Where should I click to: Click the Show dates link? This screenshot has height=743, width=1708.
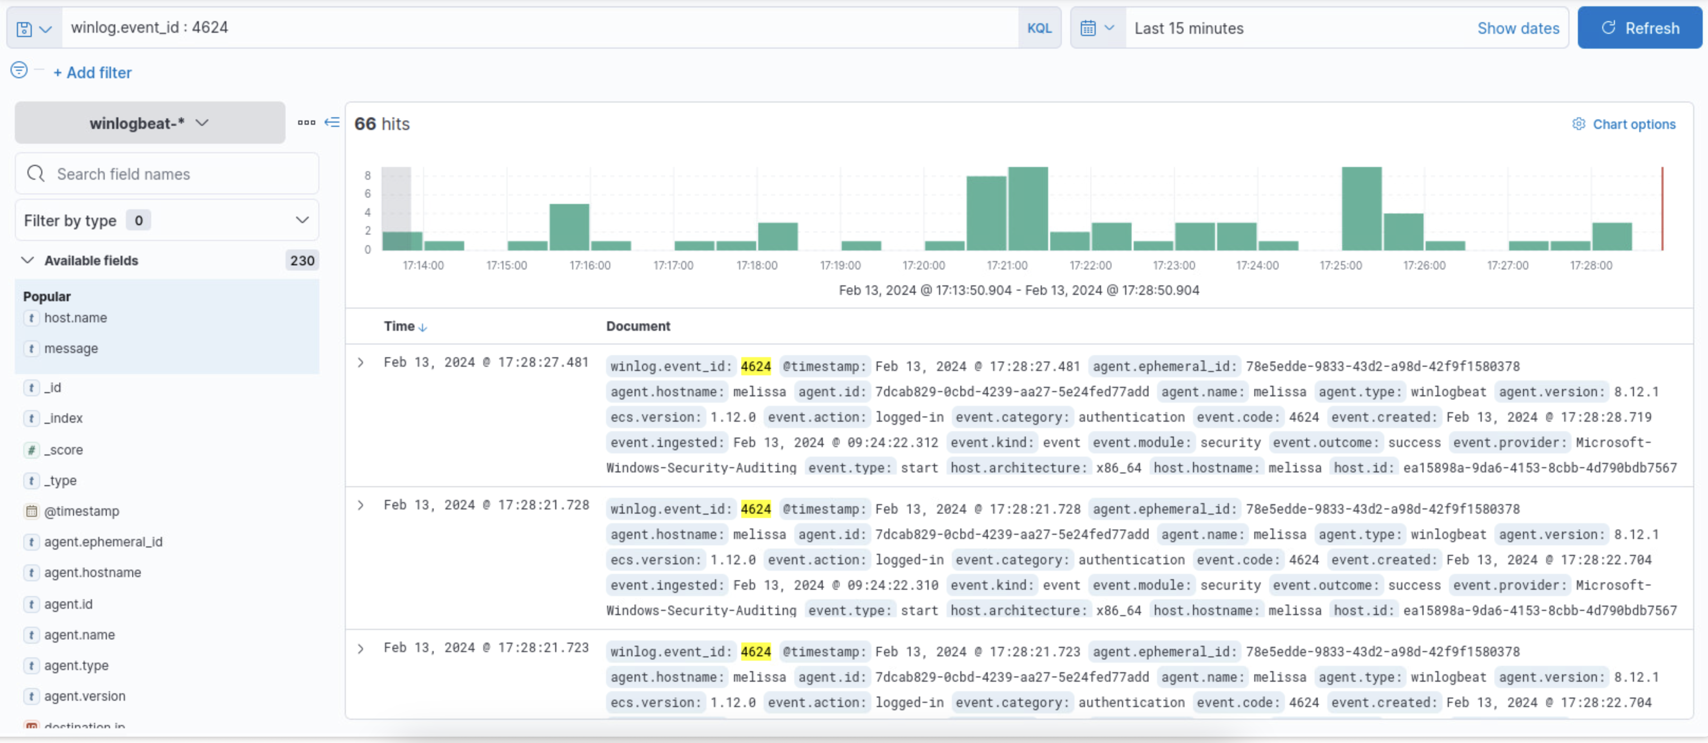click(1518, 29)
